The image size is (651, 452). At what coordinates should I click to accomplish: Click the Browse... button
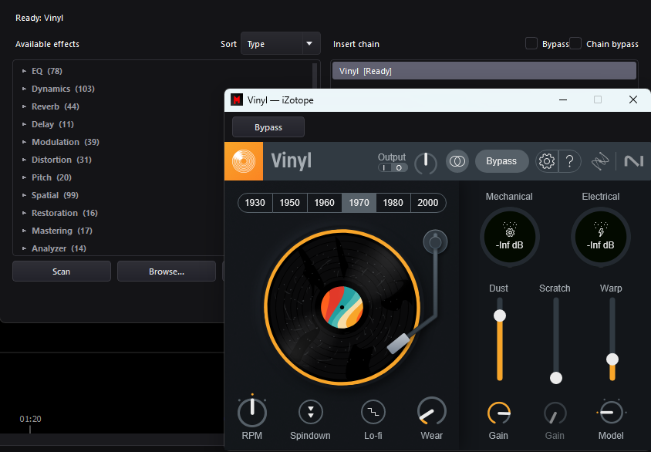167,271
